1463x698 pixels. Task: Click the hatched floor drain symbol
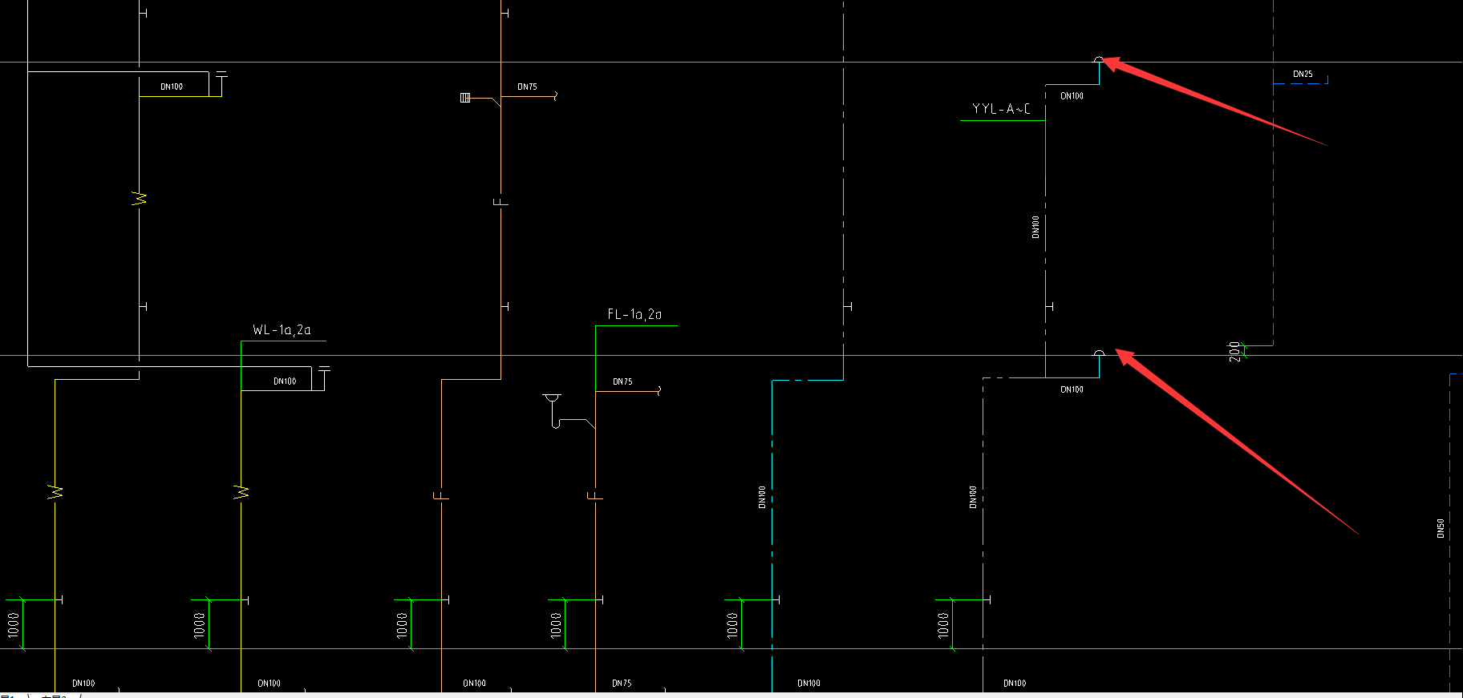coord(465,98)
